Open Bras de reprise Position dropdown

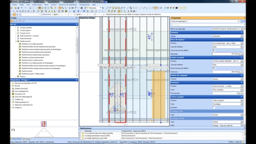(242, 43)
